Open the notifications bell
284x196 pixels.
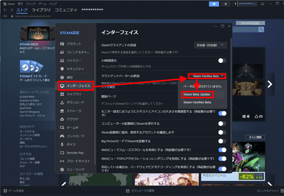point(226,4)
